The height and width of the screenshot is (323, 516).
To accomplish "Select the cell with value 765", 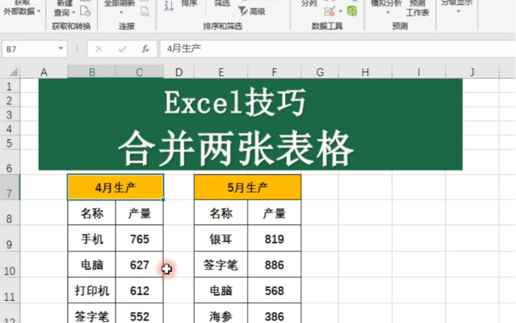I will [139, 239].
